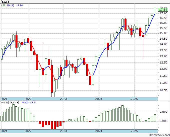Screen dimensions: 170x137
Task: Click the 12.50 price axis label
Action: click(x=163, y=62)
